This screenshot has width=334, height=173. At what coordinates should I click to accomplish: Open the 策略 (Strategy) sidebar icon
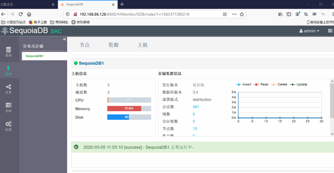pos(9,107)
